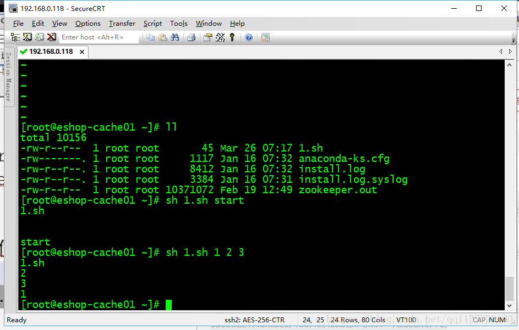Open the Session Manager toolbar icon
The height and width of the screenshot is (330, 519).
tap(15, 37)
